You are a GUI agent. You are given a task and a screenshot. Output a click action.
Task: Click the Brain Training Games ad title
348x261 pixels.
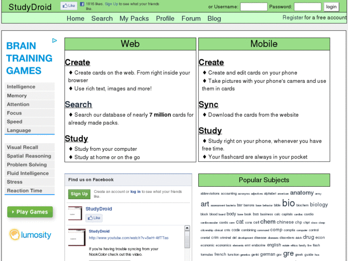29,58
